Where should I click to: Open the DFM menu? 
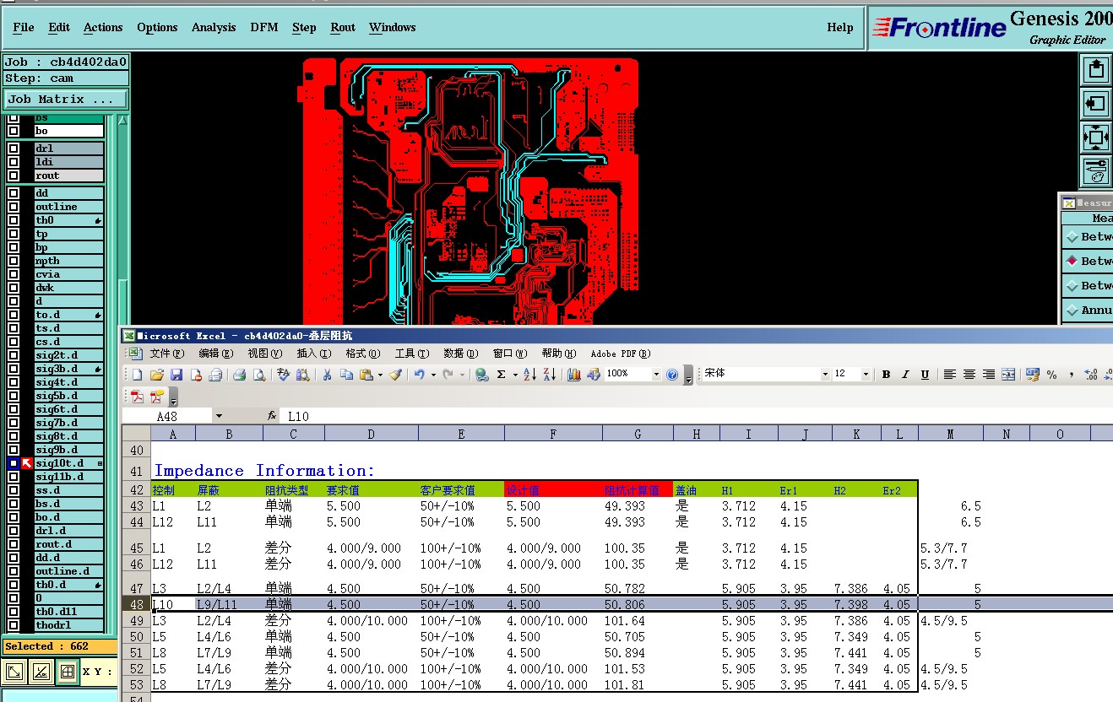pyautogui.click(x=263, y=28)
